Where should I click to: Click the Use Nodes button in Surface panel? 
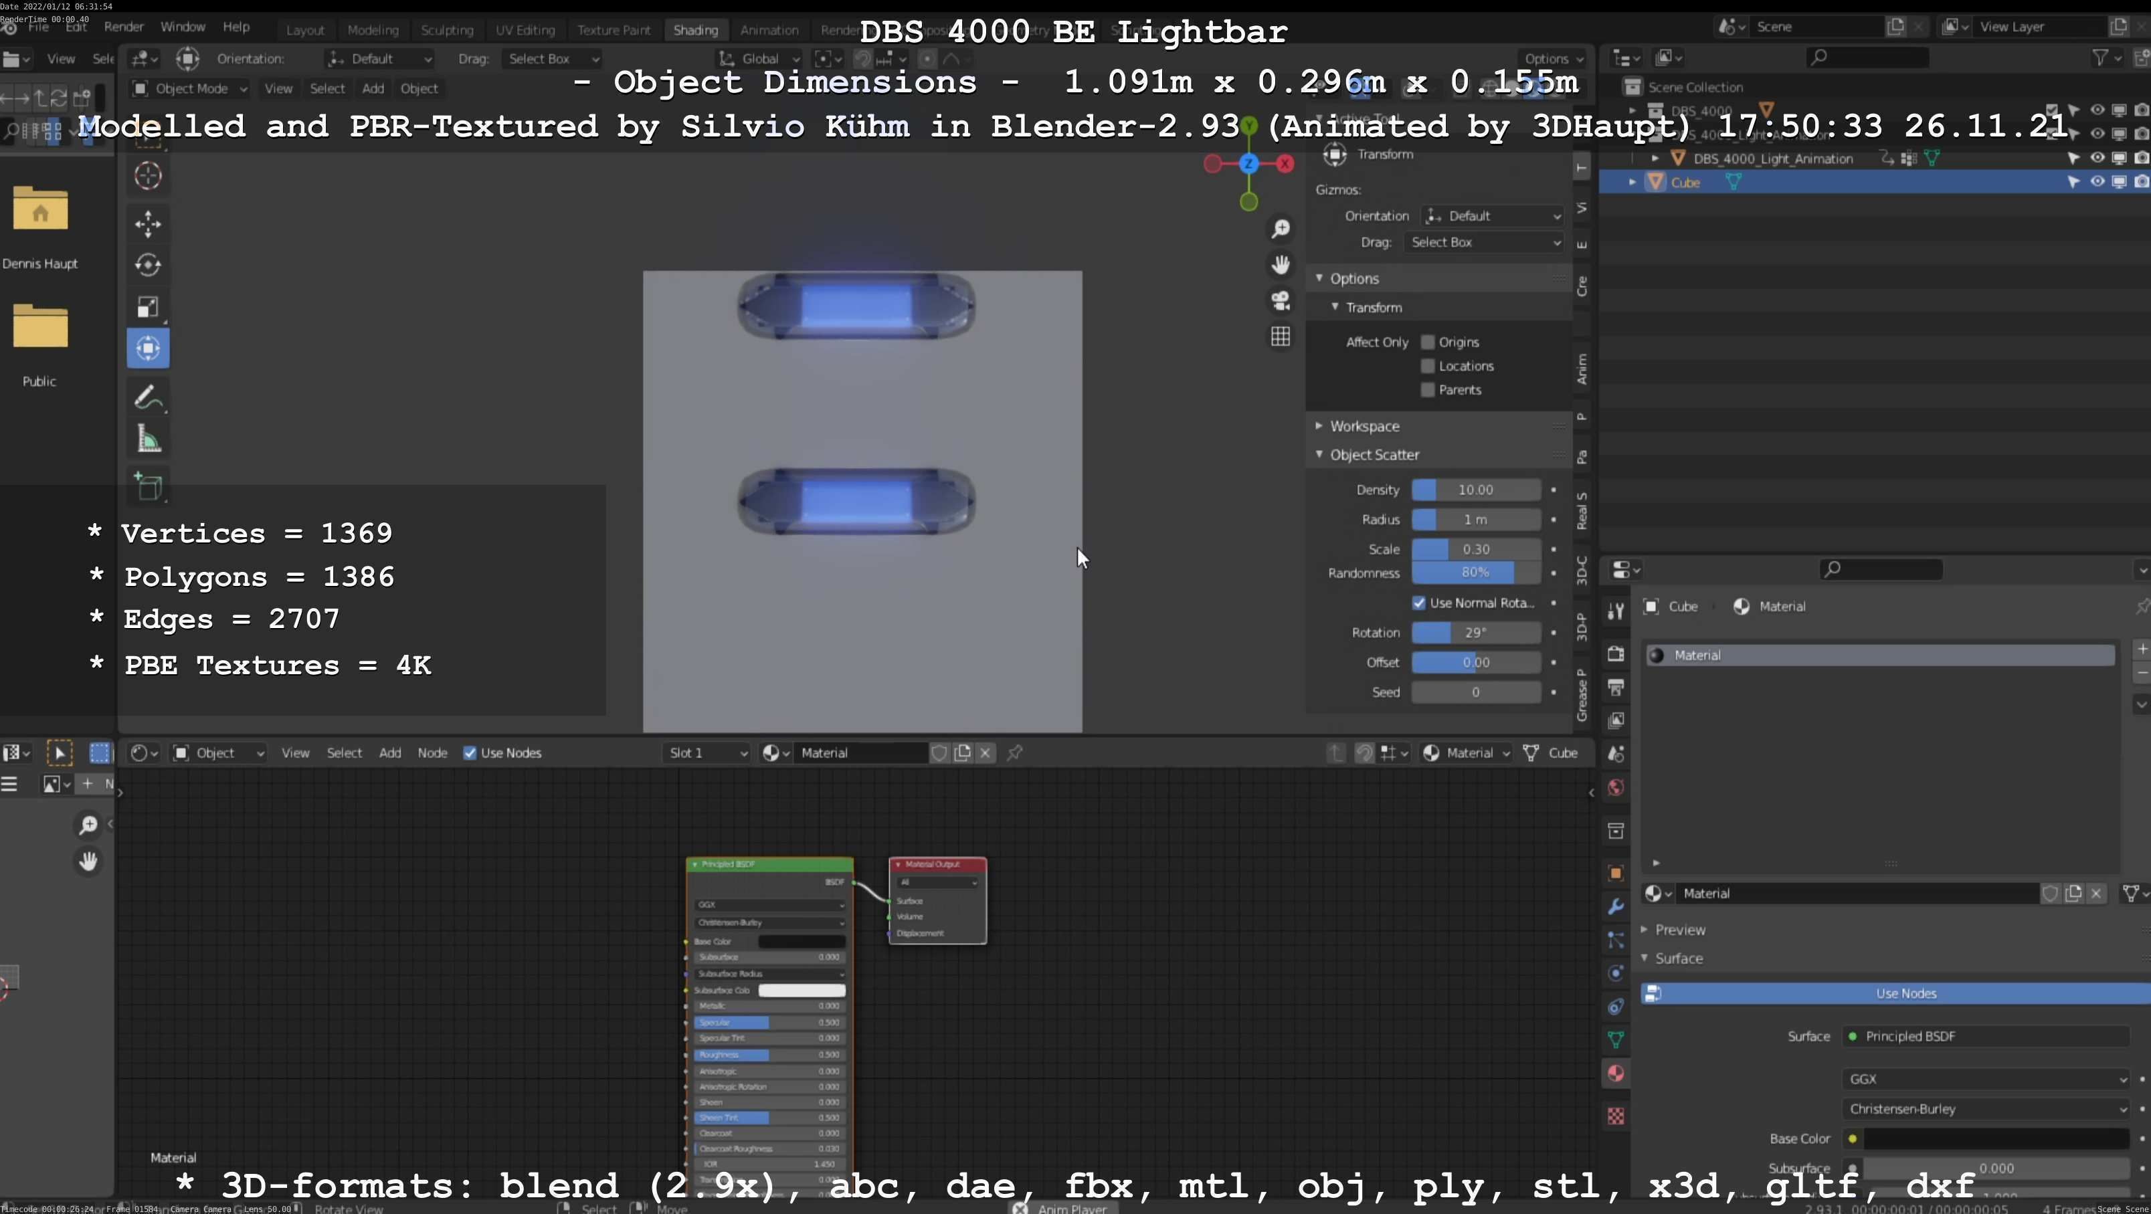1896,993
